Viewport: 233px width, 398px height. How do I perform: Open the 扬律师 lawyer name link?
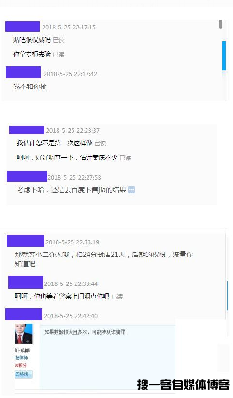22,358
